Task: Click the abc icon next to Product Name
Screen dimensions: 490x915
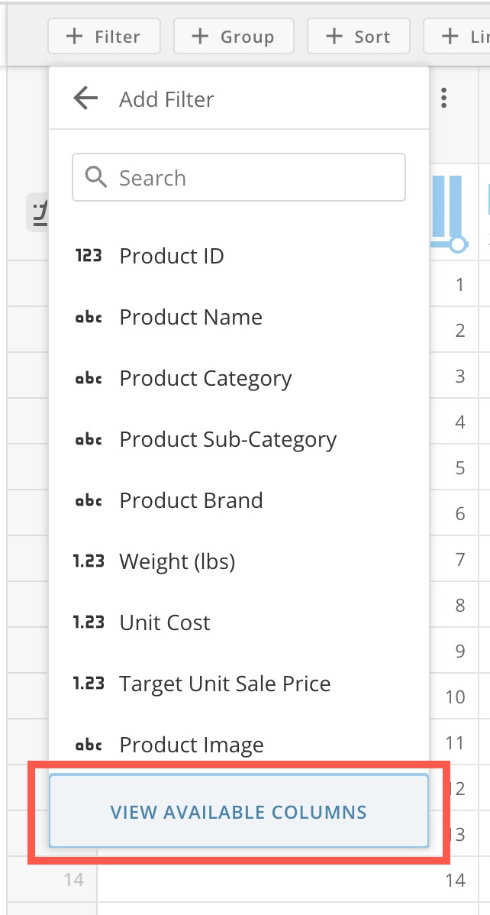Action: click(x=89, y=317)
